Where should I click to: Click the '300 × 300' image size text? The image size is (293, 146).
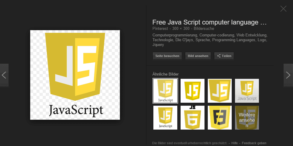click(181, 29)
